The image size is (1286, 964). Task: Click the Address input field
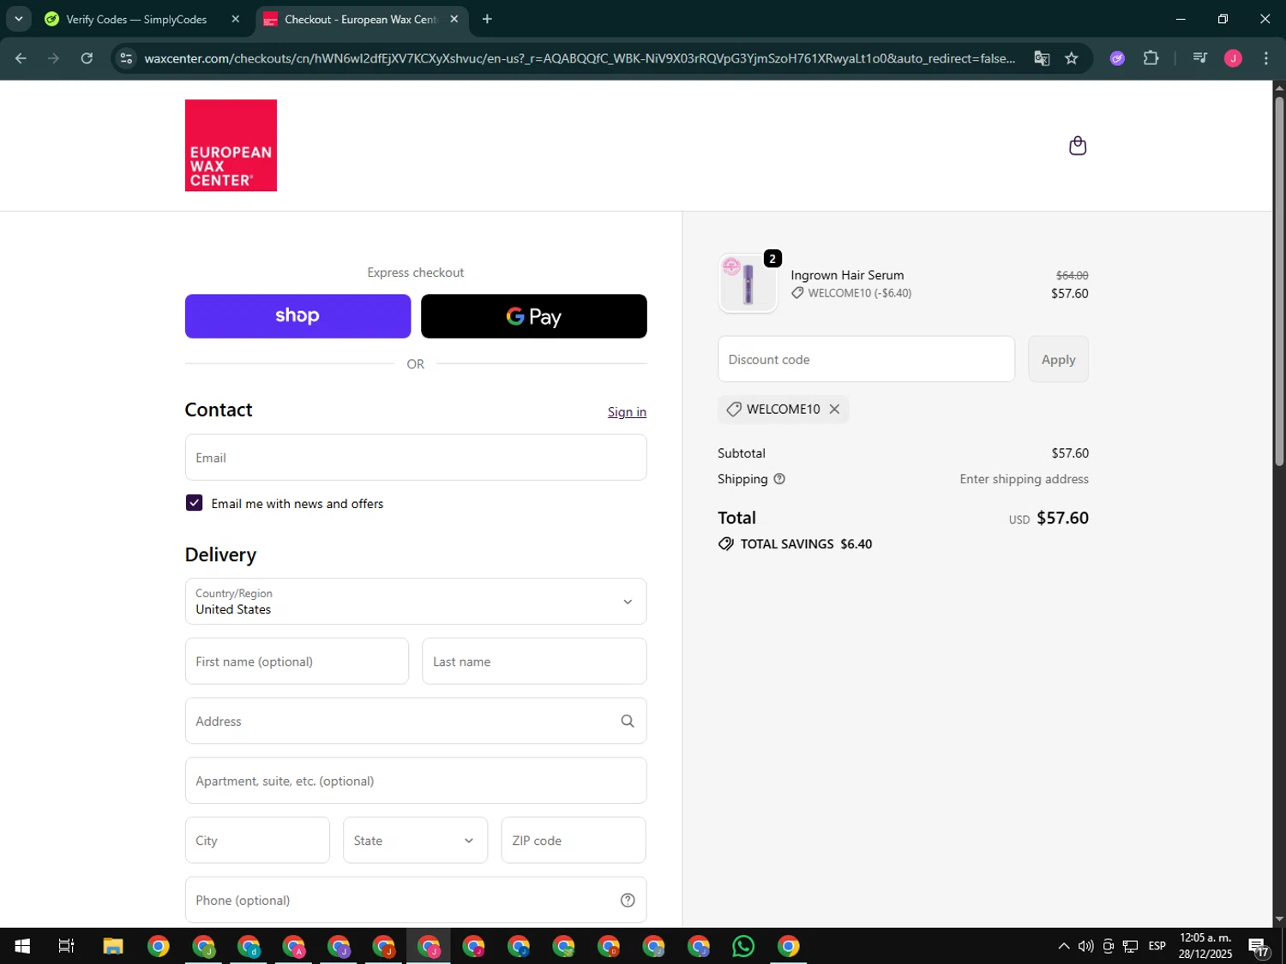[416, 721]
